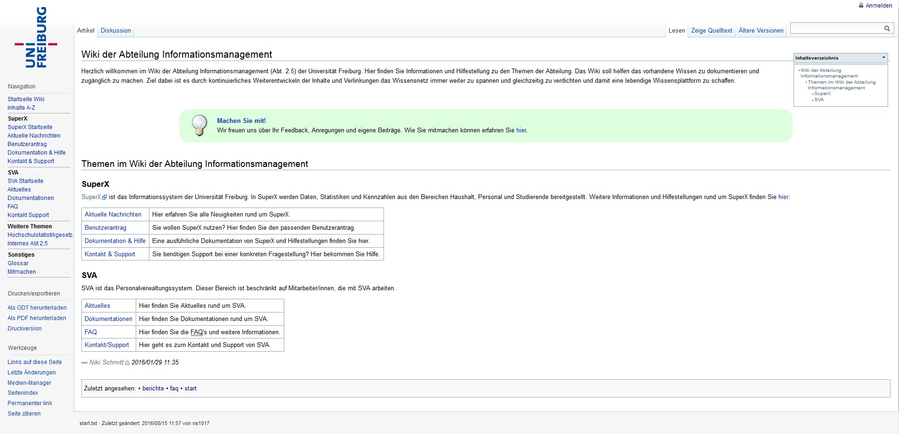The width and height of the screenshot is (899, 434).
Task: Jump to SVA in the table of contents
Action: click(819, 100)
